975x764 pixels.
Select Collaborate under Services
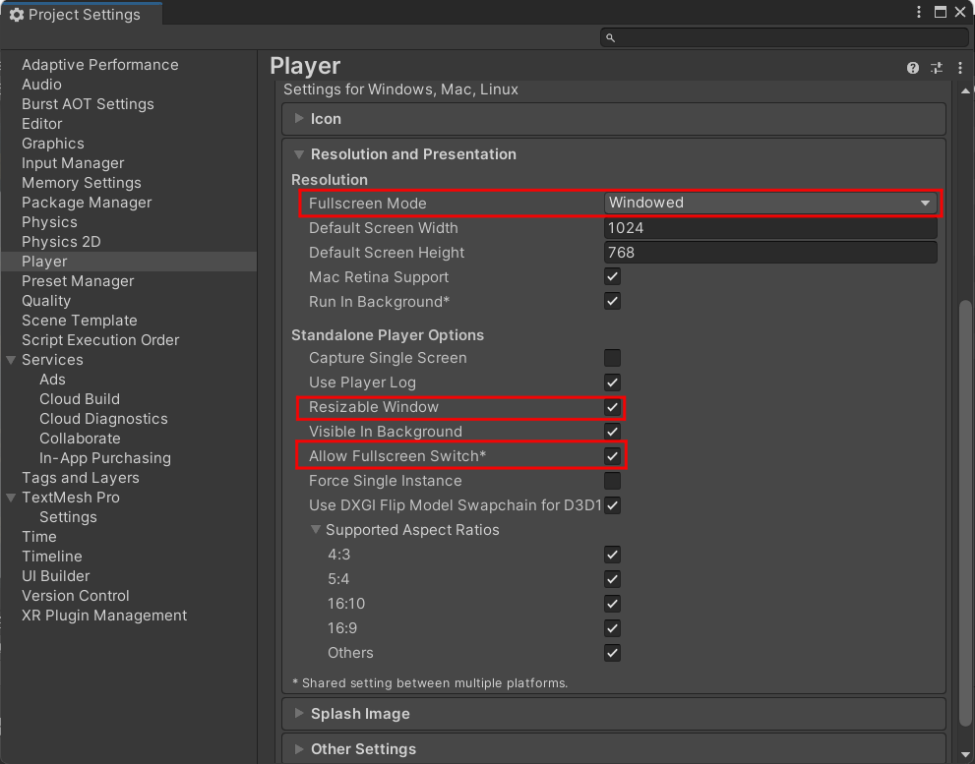coord(80,439)
